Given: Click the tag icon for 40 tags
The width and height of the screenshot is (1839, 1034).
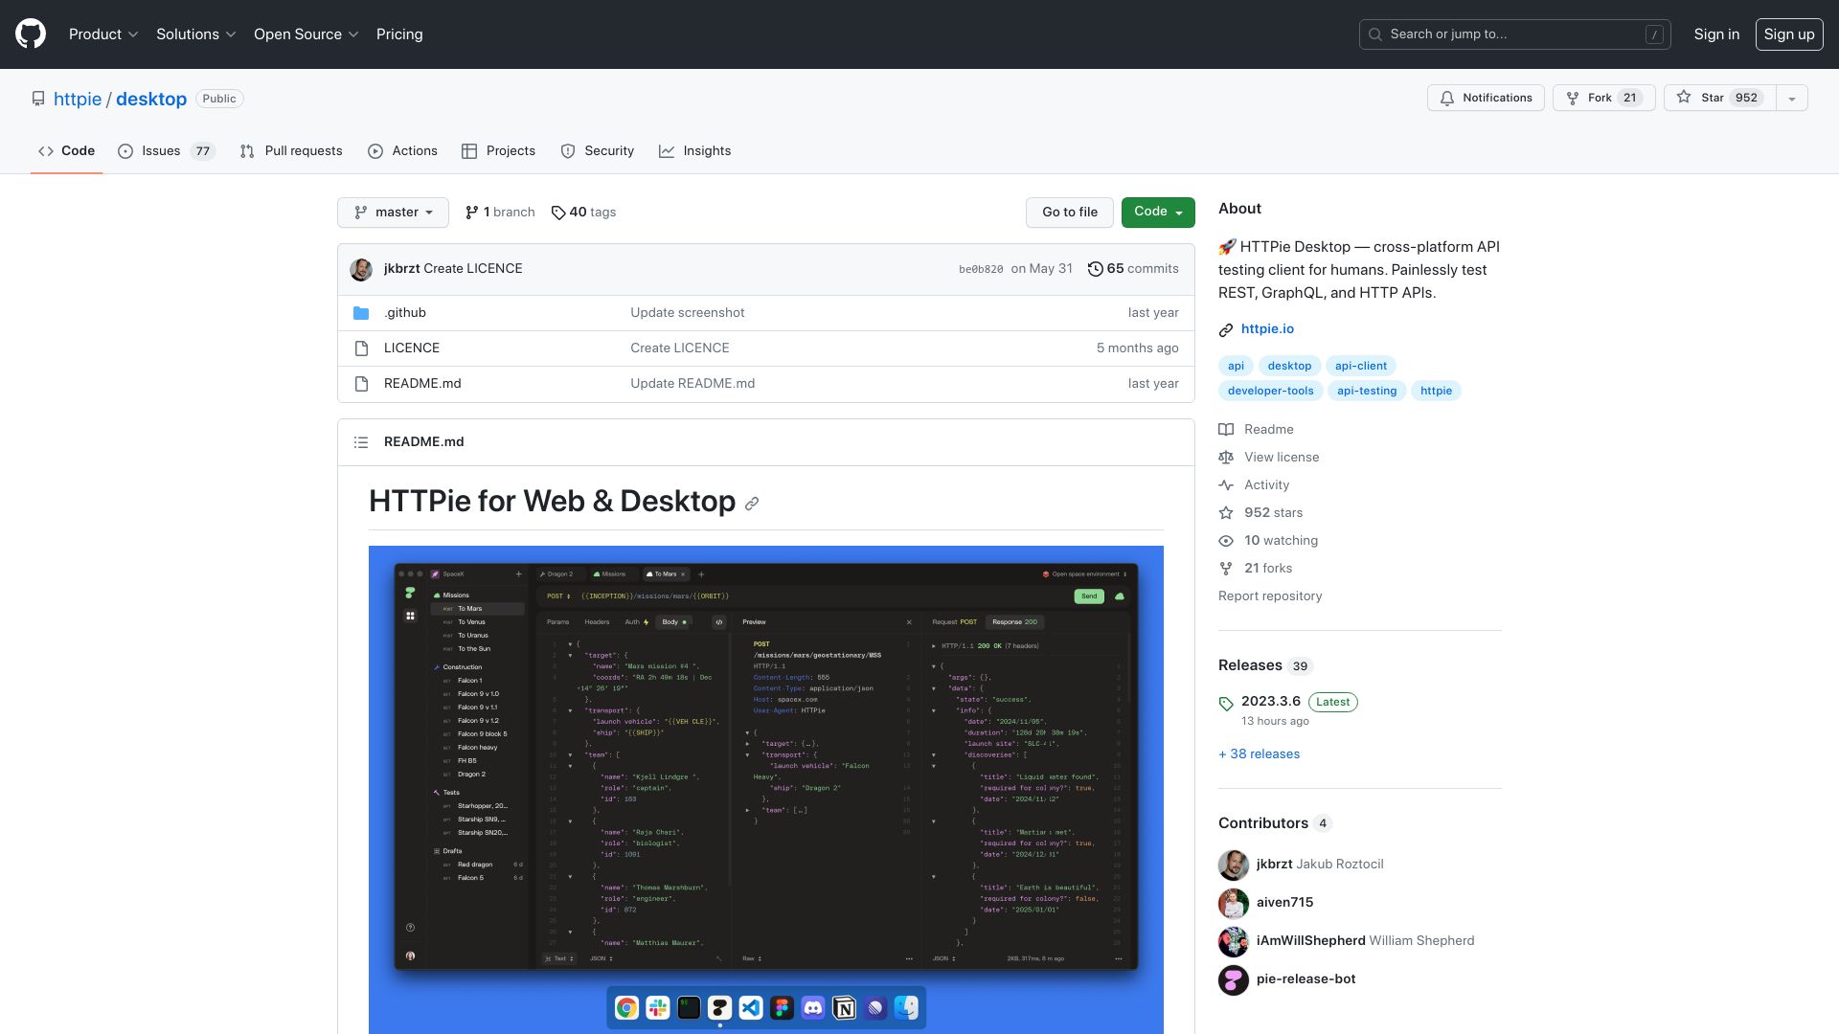Looking at the screenshot, I should (558, 213).
